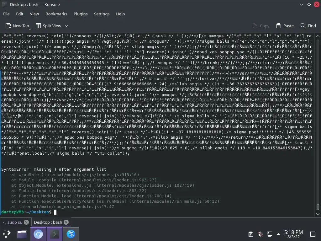The height and width of the screenshot is (241, 321).
Task: Click the muted volume tray icon
Action: pyautogui.click(x=260, y=234)
